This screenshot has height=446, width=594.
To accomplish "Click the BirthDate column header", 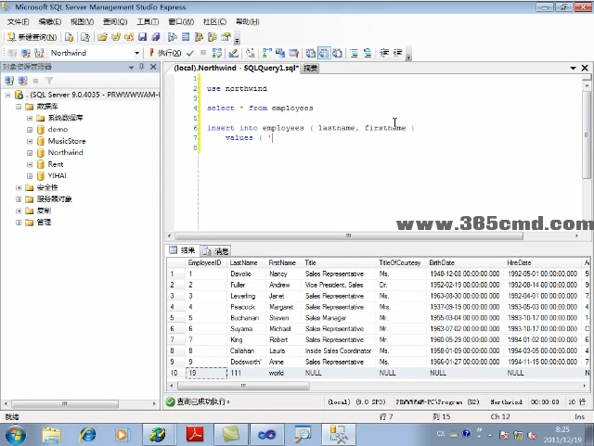I will [465, 262].
